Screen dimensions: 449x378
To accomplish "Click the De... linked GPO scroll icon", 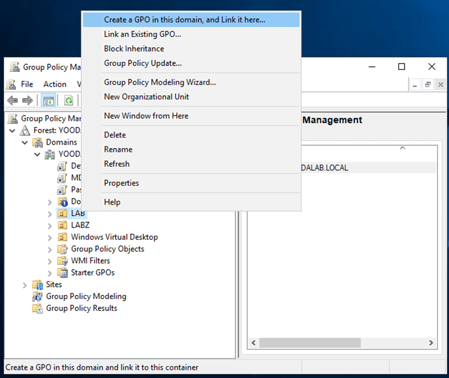I will click(62, 166).
